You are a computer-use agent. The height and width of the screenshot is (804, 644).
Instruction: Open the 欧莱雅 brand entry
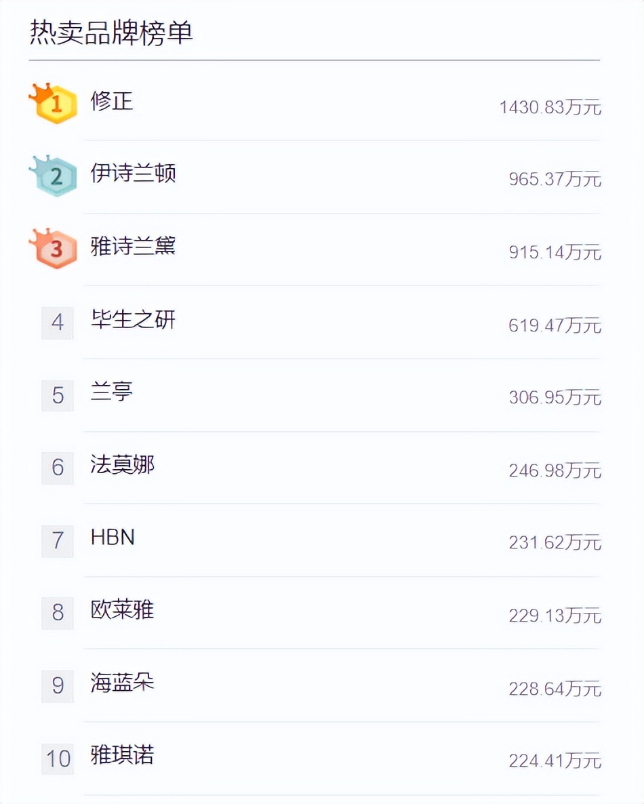[x=123, y=610]
